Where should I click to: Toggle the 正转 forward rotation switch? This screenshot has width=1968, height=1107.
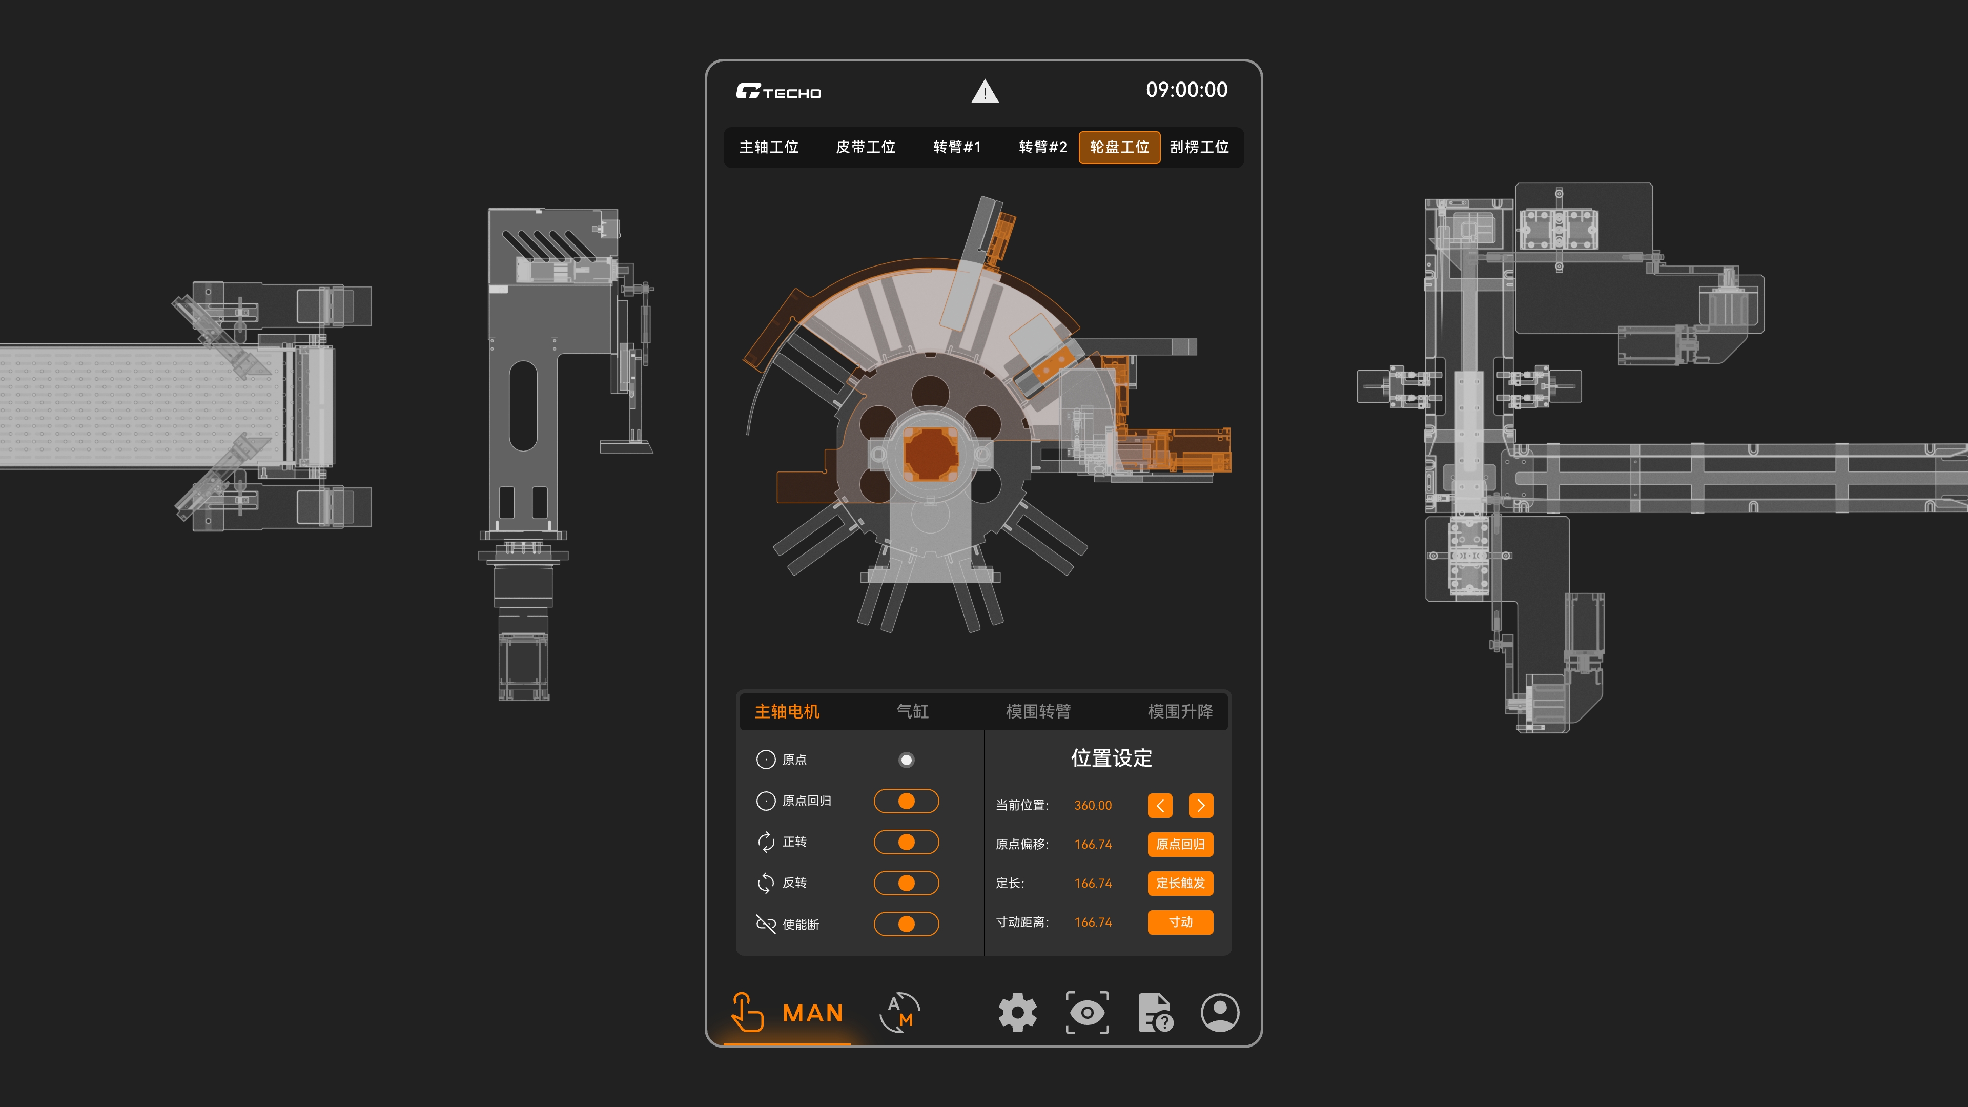tap(906, 842)
